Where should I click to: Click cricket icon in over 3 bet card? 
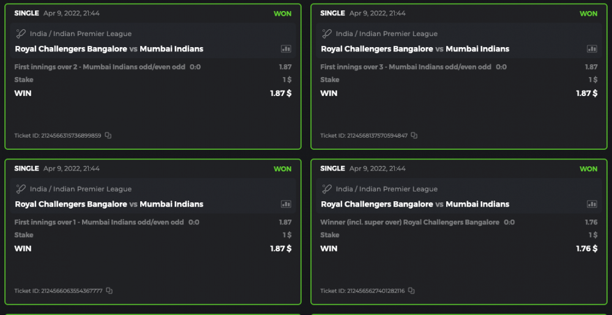[327, 34]
